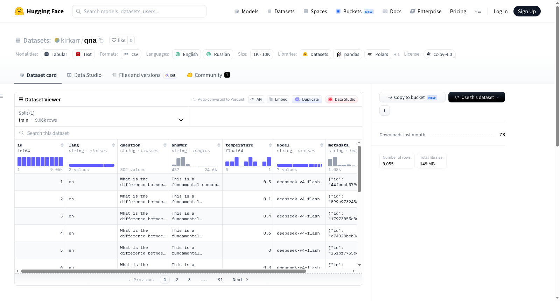The height and width of the screenshot is (301, 560).
Task: Select the pandas library tag
Action: click(348, 54)
